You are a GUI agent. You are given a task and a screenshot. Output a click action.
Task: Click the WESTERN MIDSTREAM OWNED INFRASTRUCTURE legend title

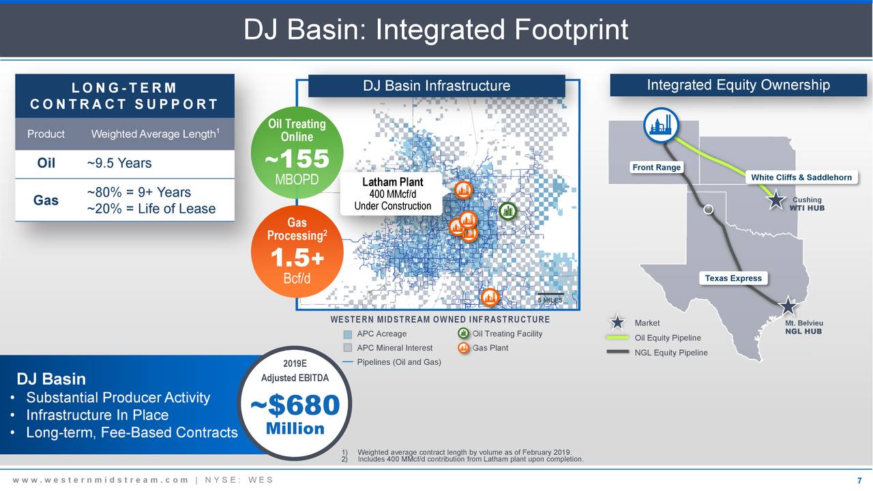(x=440, y=320)
